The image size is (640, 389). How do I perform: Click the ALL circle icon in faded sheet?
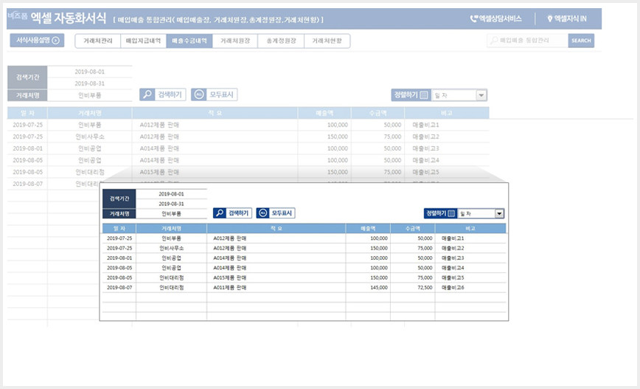[x=199, y=94]
